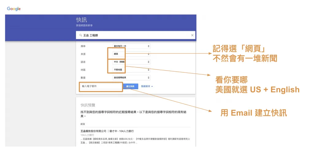Open the 頻率 dropdown (最多每天一次)
314x148 pixels.
131,46
